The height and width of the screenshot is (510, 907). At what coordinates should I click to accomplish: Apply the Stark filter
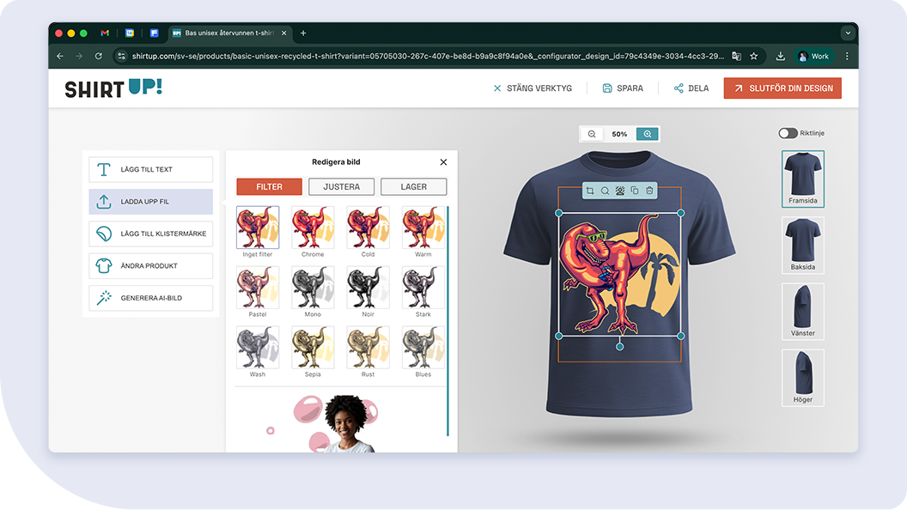[423, 288]
